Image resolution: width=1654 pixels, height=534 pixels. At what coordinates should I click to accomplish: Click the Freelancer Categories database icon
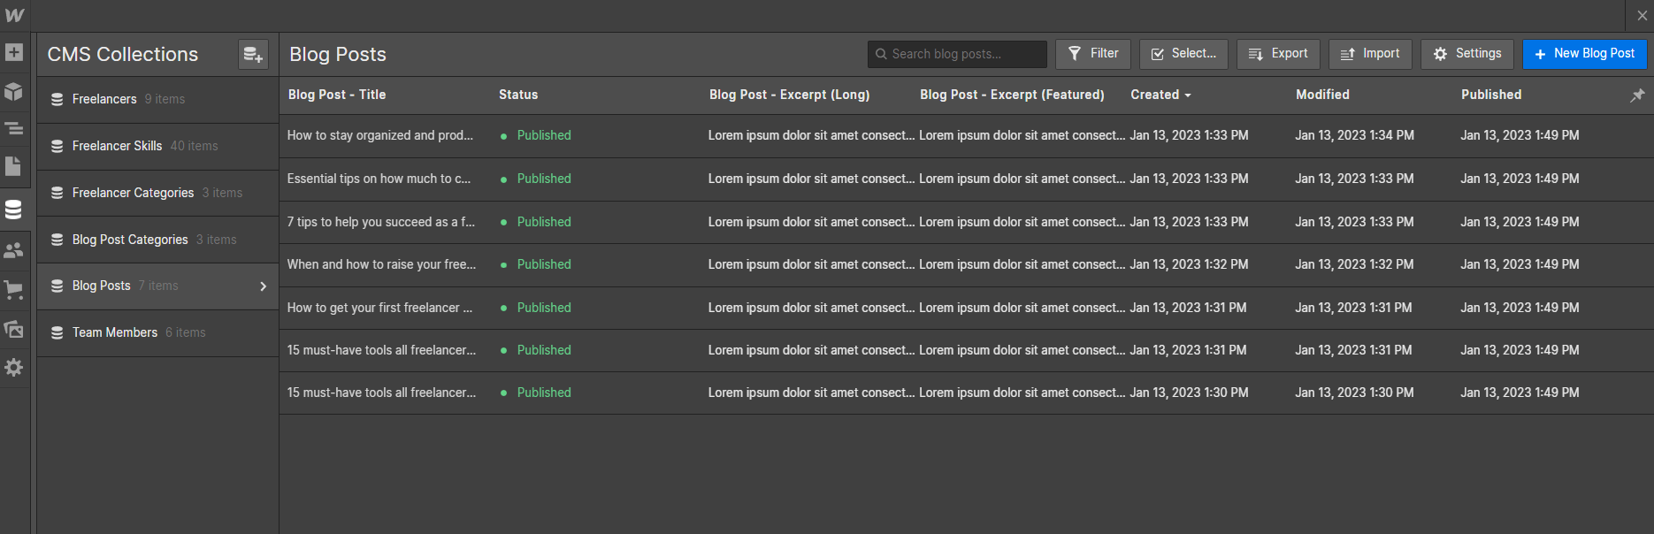pos(57,193)
